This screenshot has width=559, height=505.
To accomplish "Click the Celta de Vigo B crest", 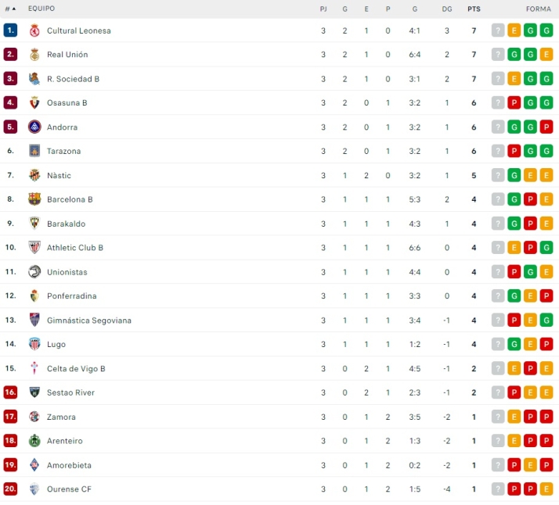I will 34,368.
